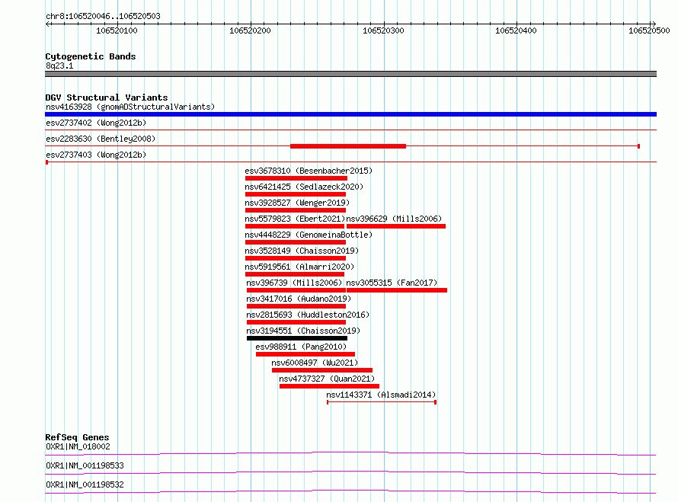Select nsv396739 (Mills2006) variant label
Viewport: 678px width, 502px height.
294,283
